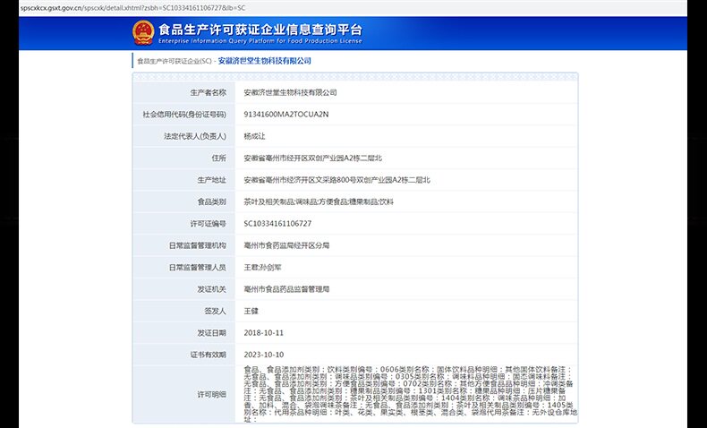707x428 pixels.
Task: Select license number SC10334161106727
Action: [277, 224]
